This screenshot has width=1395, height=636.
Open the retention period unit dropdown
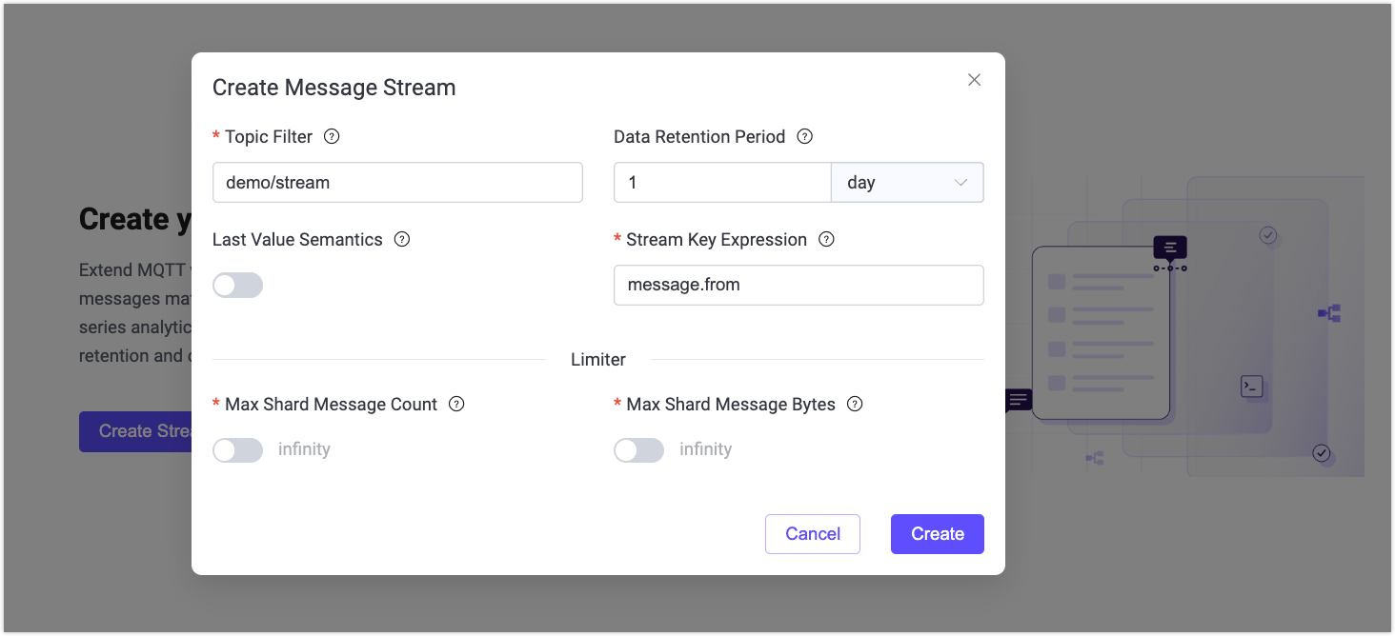coord(906,182)
